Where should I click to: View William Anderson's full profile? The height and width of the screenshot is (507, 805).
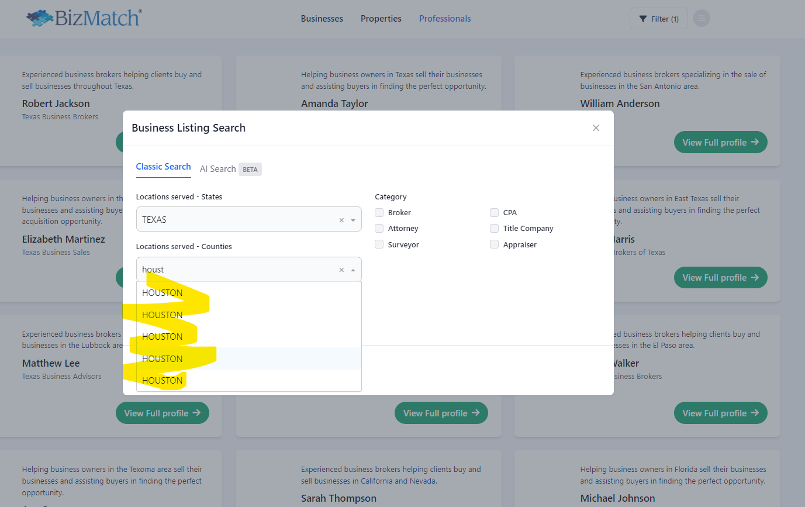click(x=720, y=142)
